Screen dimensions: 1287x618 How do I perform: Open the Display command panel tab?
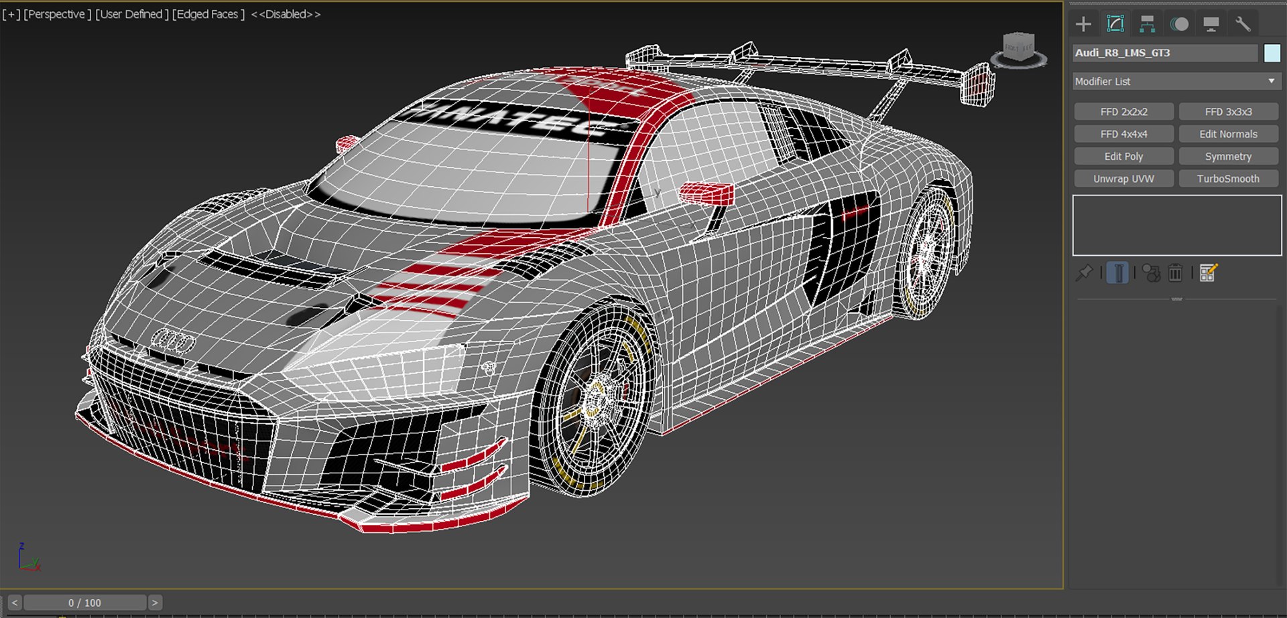click(1211, 24)
